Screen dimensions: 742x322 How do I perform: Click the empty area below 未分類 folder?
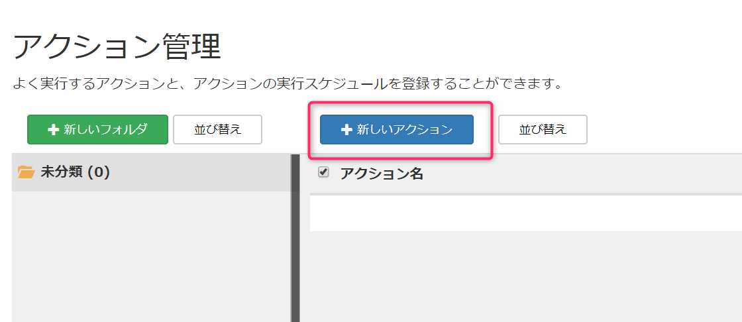[151, 256]
